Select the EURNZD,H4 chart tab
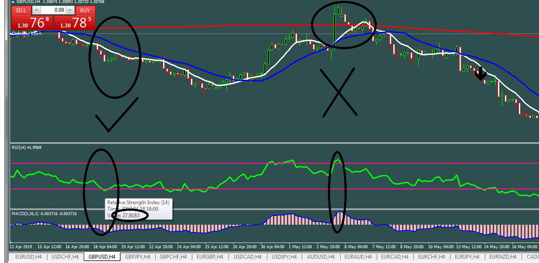 [504, 257]
